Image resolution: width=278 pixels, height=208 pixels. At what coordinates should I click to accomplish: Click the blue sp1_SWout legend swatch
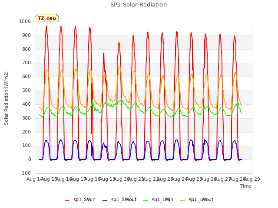tap(105, 200)
